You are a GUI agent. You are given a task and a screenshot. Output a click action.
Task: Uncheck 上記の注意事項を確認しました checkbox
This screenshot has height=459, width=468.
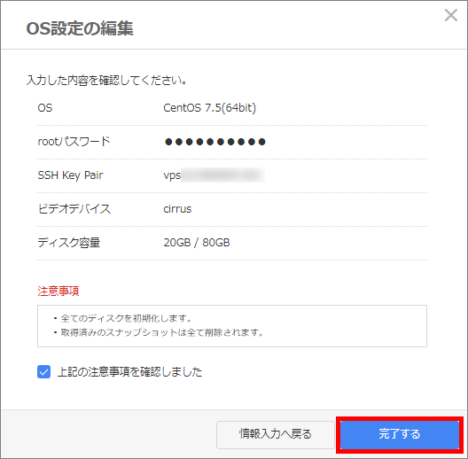pos(44,372)
